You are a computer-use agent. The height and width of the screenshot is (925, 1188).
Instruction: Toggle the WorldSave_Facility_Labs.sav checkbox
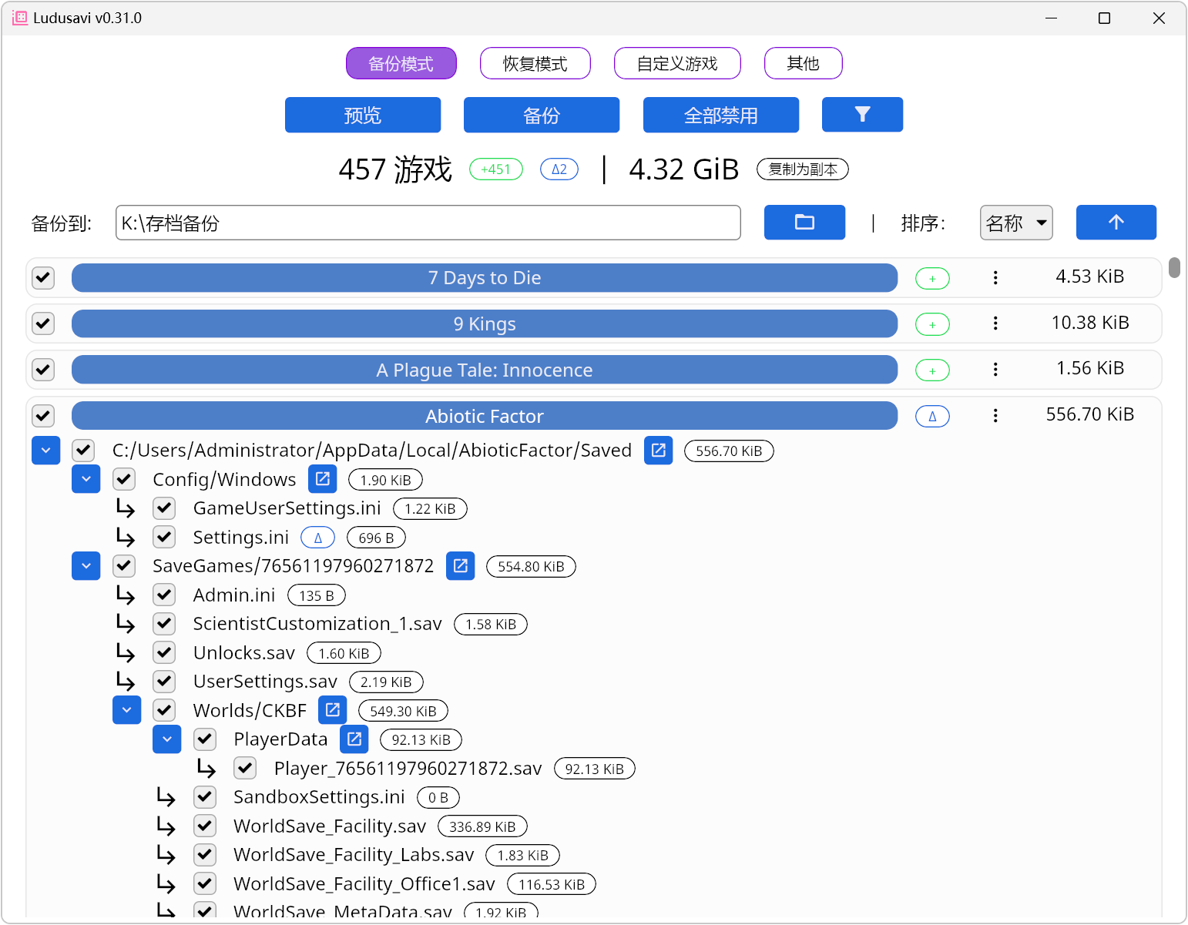click(205, 855)
